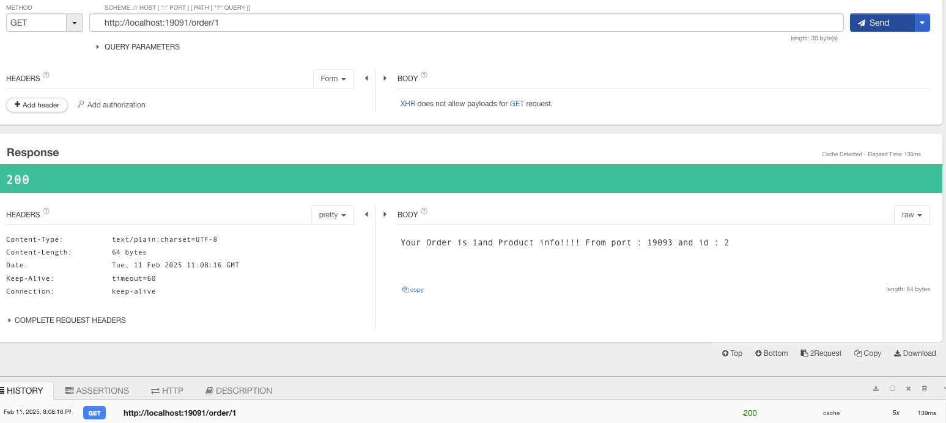
Task: Collapse response body with right arrow
Action: 385,214
